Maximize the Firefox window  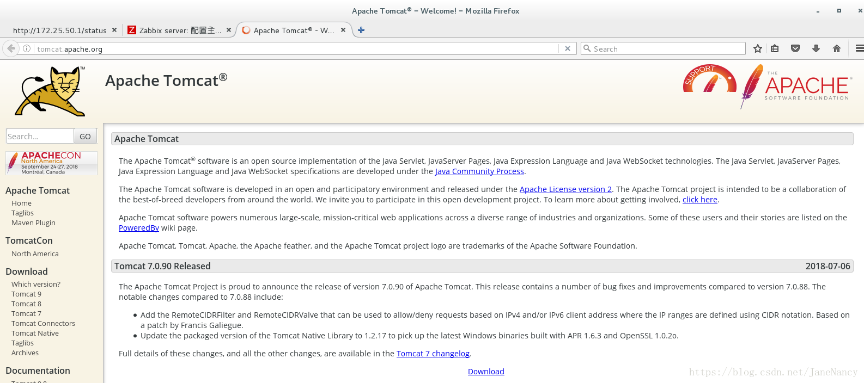(839, 11)
